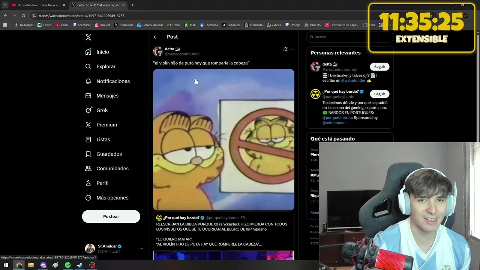
Task: Open the Facebook bookmark
Action: pos(209,25)
